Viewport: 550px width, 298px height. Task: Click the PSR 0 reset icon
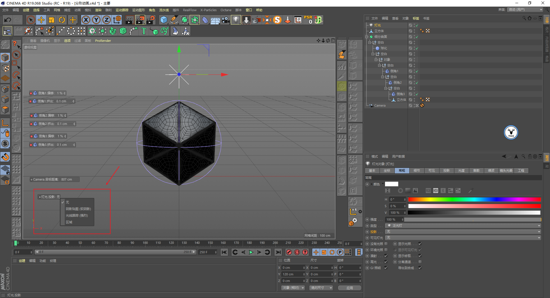308,20
